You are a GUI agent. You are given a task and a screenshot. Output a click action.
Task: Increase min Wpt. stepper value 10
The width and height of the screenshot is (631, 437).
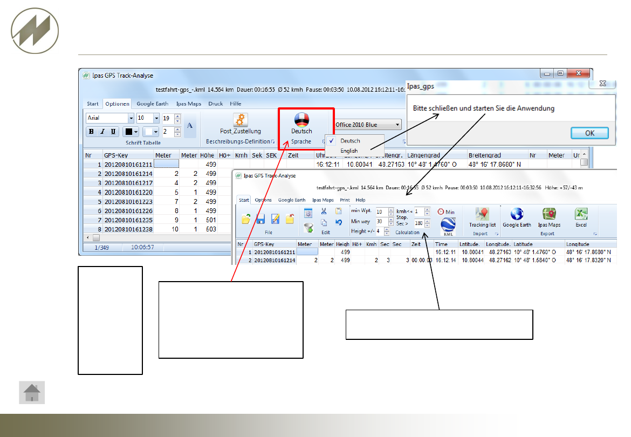pos(391,210)
